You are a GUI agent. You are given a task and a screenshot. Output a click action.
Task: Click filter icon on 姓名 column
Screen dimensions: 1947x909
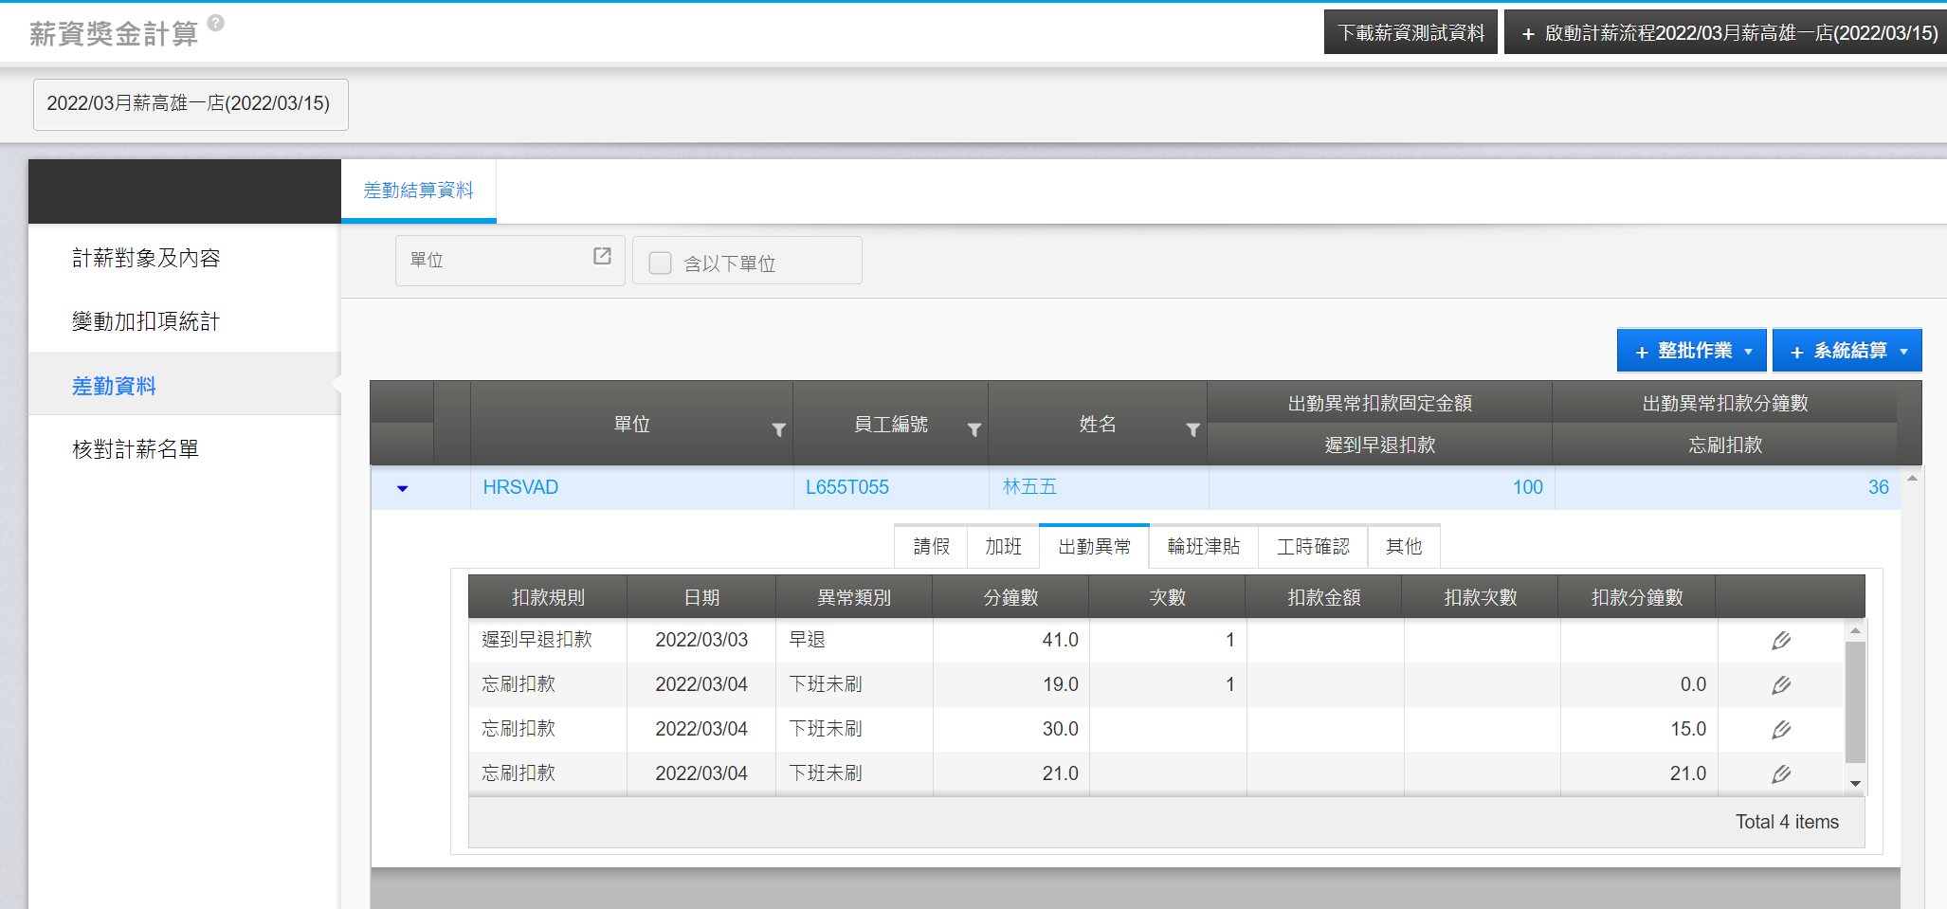pyautogui.click(x=1192, y=430)
